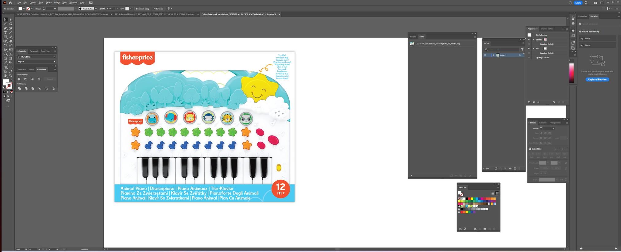Select the Rectangle tool
621x252 pixels.
(x=5, y=37)
